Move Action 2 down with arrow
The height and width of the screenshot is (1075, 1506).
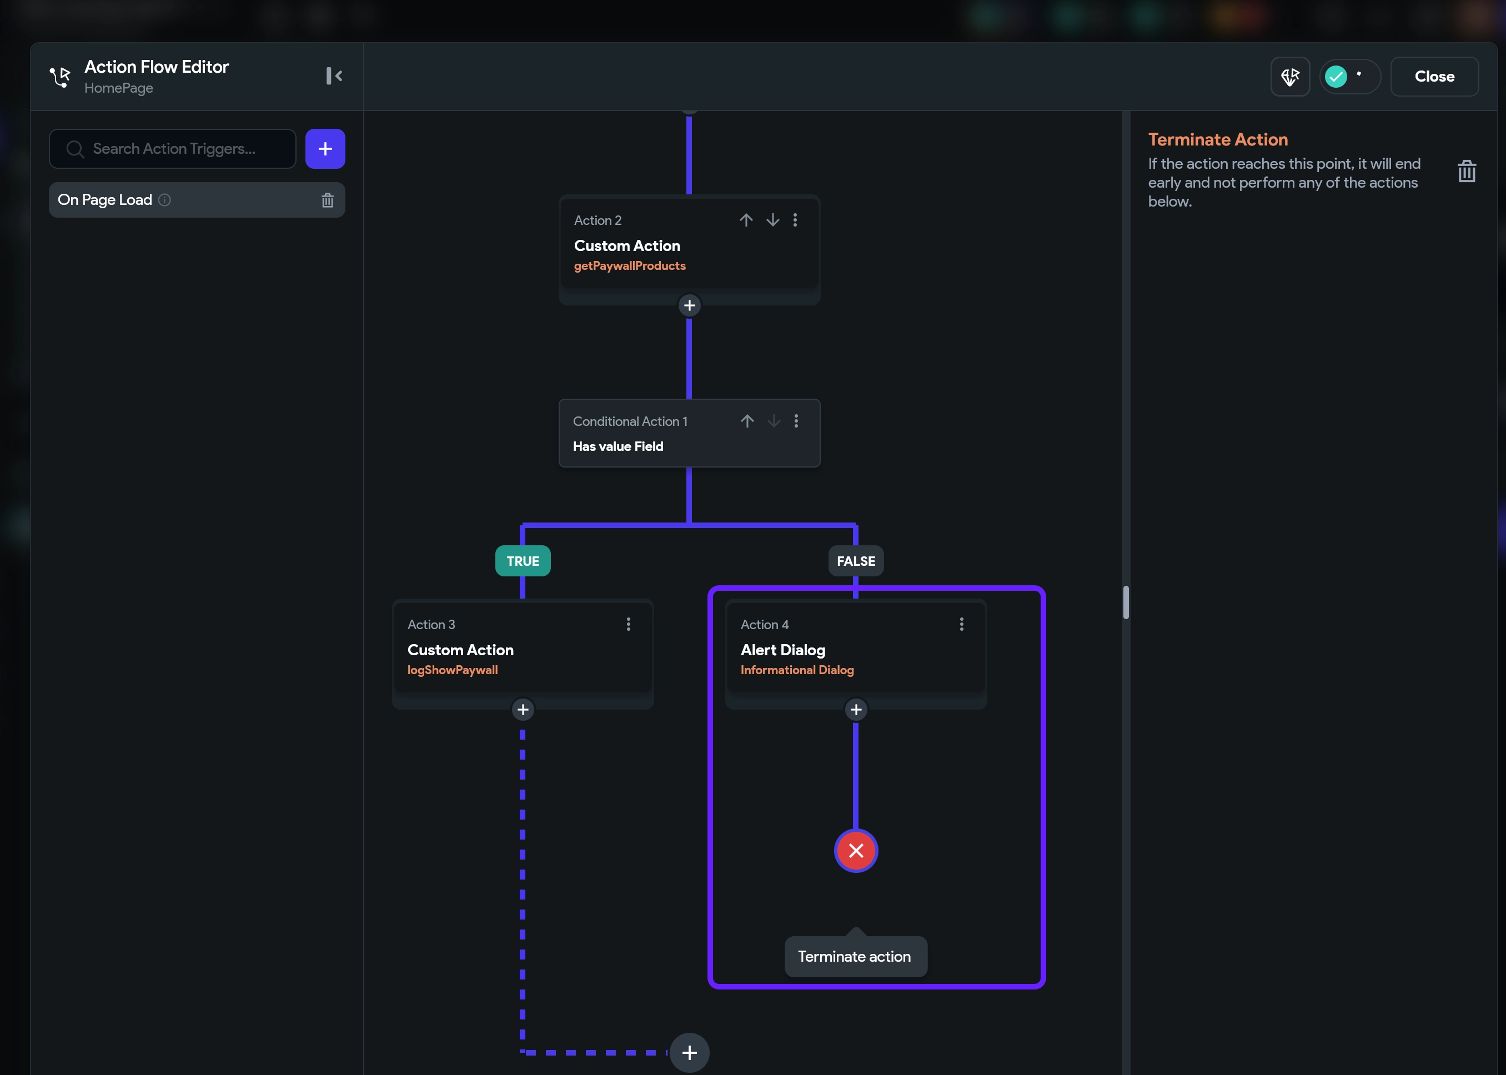tap(772, 220)
